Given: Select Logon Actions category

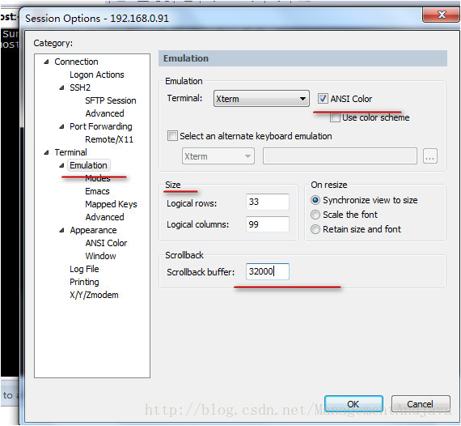Looking at the screenshot, I should [97, 75].
